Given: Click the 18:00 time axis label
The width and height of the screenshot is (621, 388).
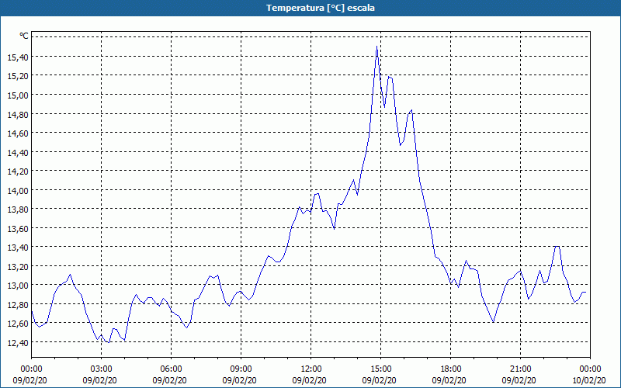Looking at the screenshot, I should pyautogui.click(x=451, y=369).
